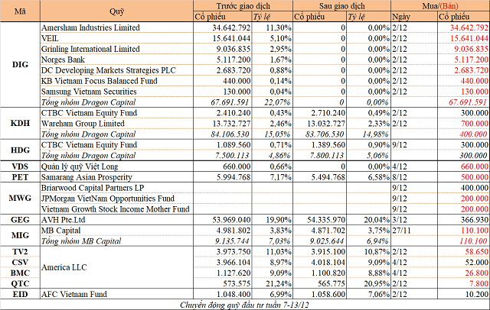Click the PET stock code cell
This screenshot has width=490, height=310.
[x=20, y=177]
